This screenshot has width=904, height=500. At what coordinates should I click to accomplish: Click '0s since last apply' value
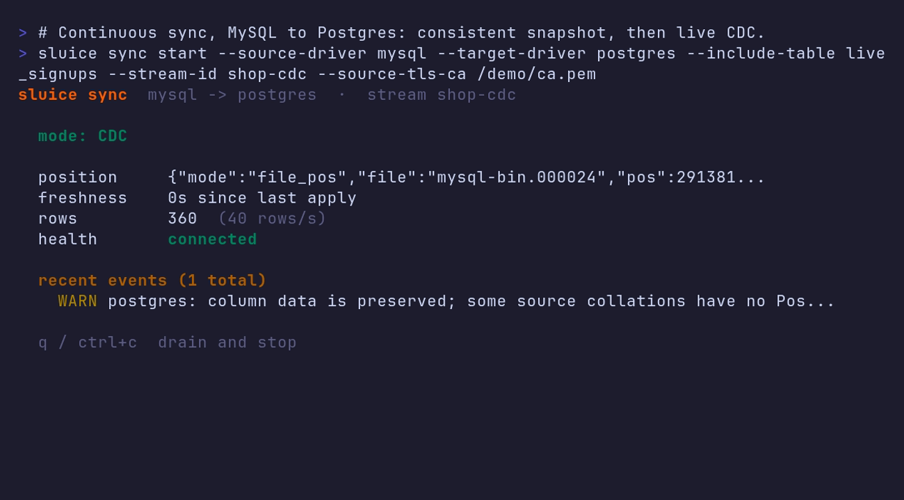[x=262, y=198]
